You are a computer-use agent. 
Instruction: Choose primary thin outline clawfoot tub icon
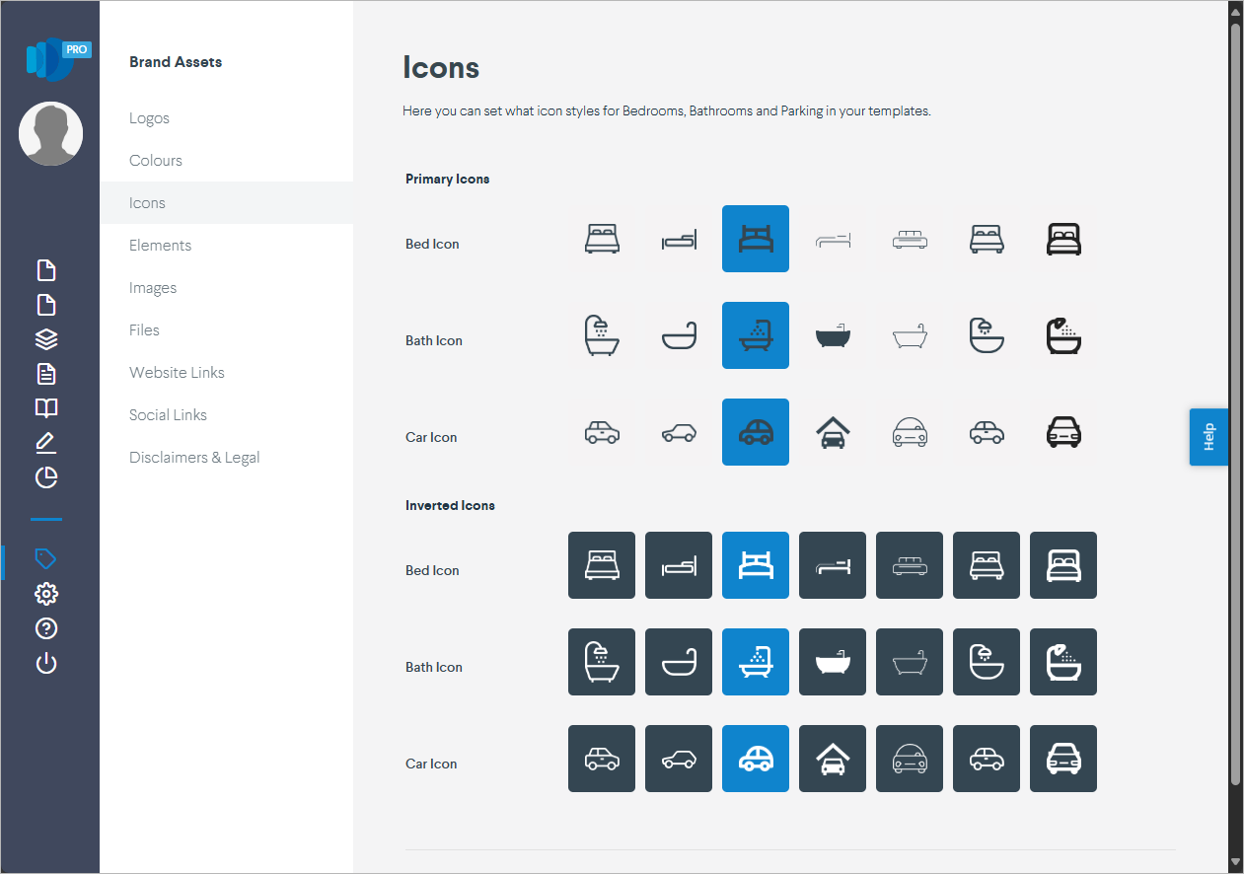tap(910, 335)
